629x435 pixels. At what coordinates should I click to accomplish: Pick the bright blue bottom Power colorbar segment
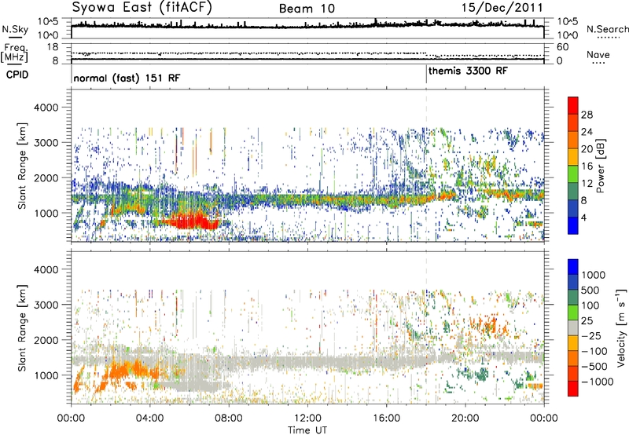573,226
